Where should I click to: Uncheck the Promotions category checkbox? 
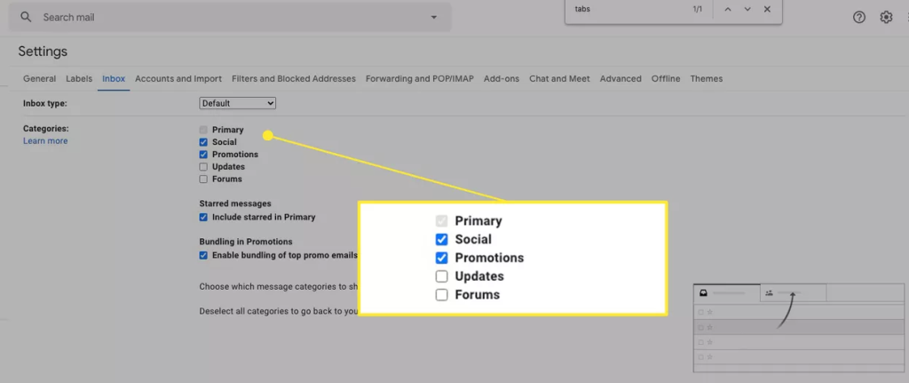(203, 155)
